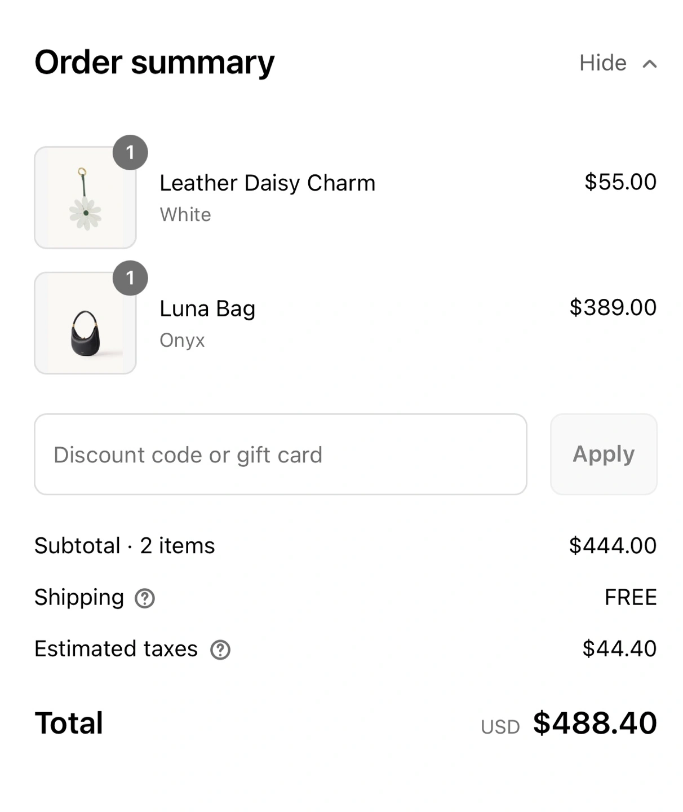Click the Hide label
Image resolution: width=683 pixels, height=812 pixels.
point(602,63)
